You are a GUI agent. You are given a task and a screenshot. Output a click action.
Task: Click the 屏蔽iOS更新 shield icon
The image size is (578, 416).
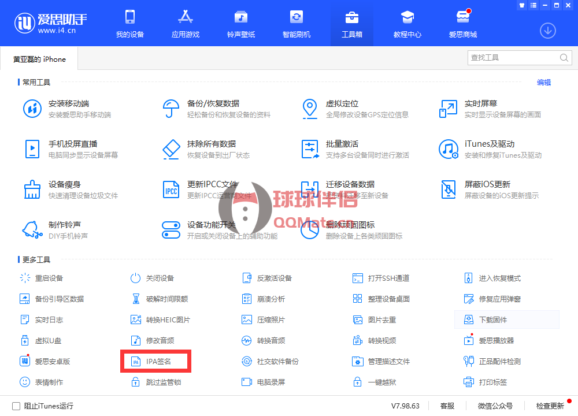point(449,190)
